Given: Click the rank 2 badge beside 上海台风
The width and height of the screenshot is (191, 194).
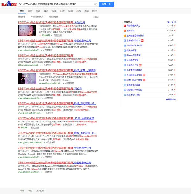Looking at the screenshot, I should click(x=125, y=31).
